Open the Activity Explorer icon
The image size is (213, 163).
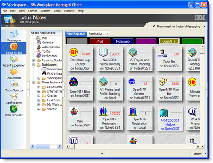[14, 61]
